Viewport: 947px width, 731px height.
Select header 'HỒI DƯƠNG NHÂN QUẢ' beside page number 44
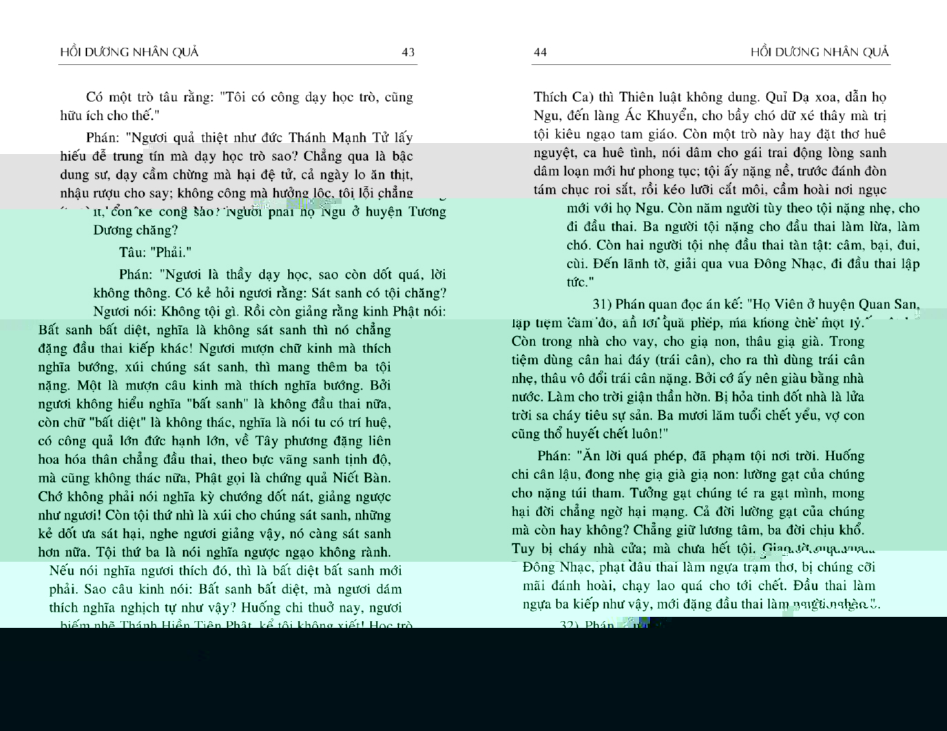click(x=820, y=52)
